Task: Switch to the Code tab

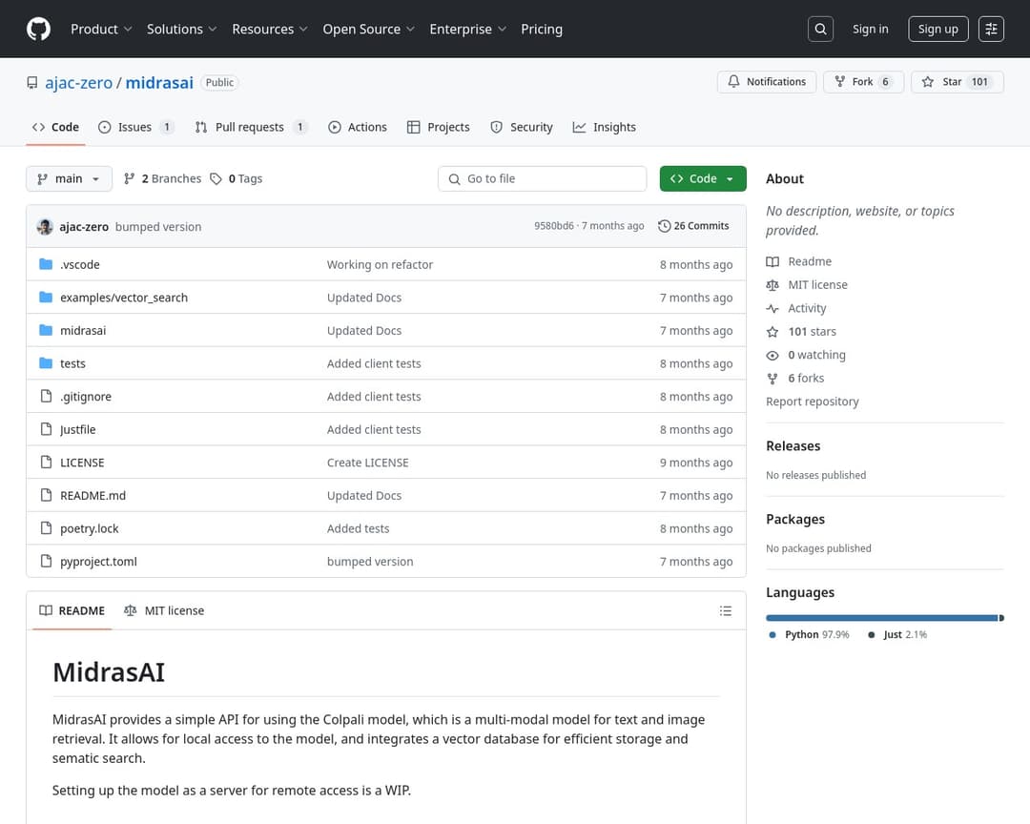Action: click(x=56, y=128)
